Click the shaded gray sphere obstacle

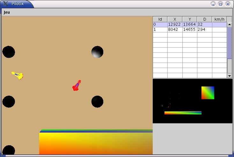click(97, 52)
